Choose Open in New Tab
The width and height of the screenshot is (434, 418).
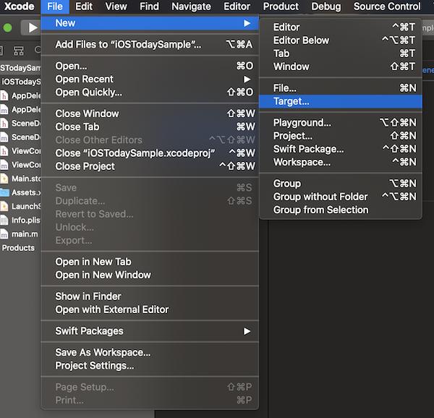click(150, 262)
